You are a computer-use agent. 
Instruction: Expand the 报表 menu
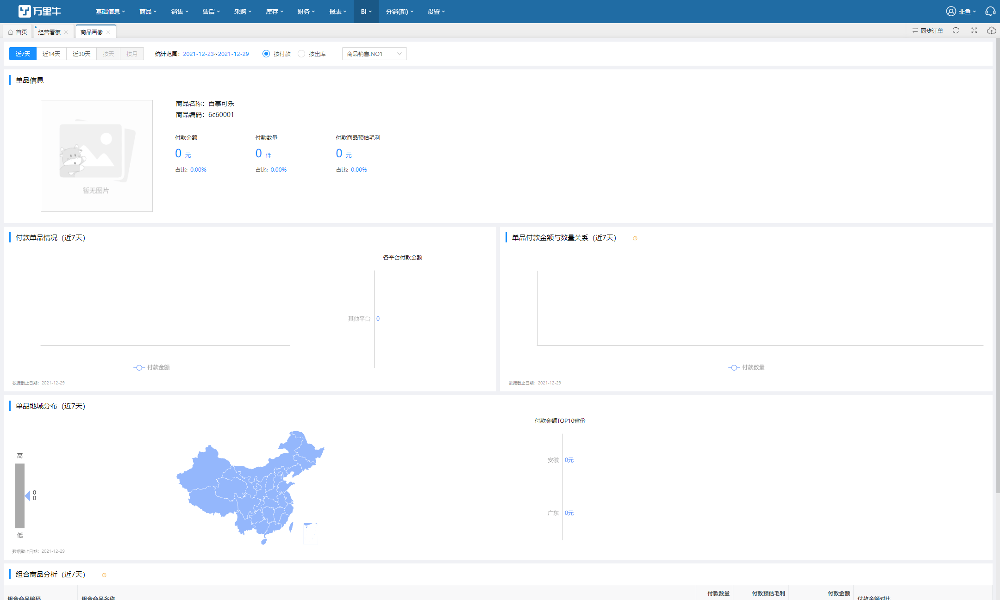point(337,12)
